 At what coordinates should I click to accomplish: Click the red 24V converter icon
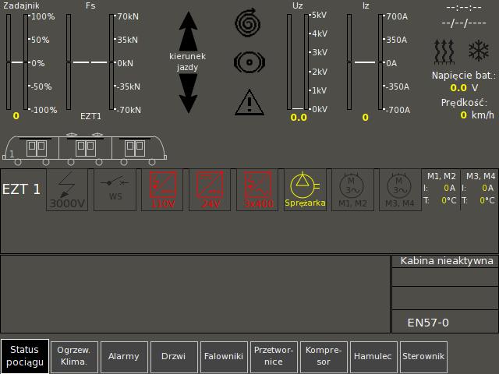click(210, 190)
